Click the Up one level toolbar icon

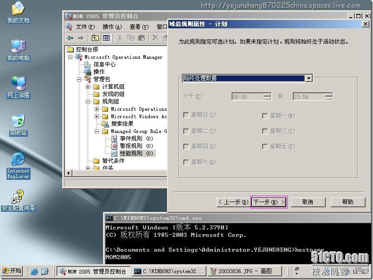95,38
